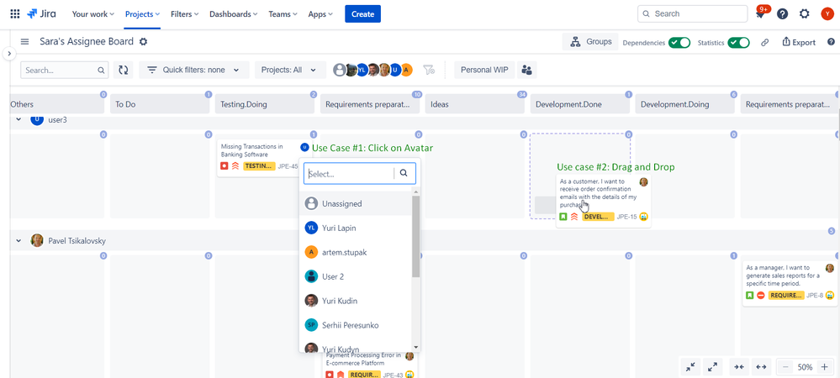Click the To Do column header
This screenshot has width=840, height=378.
click(x=160, y=104)
